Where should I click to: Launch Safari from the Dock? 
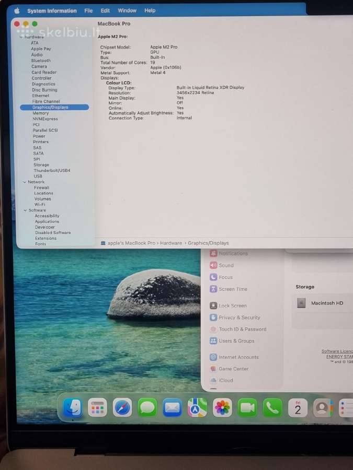pos(122,407)
